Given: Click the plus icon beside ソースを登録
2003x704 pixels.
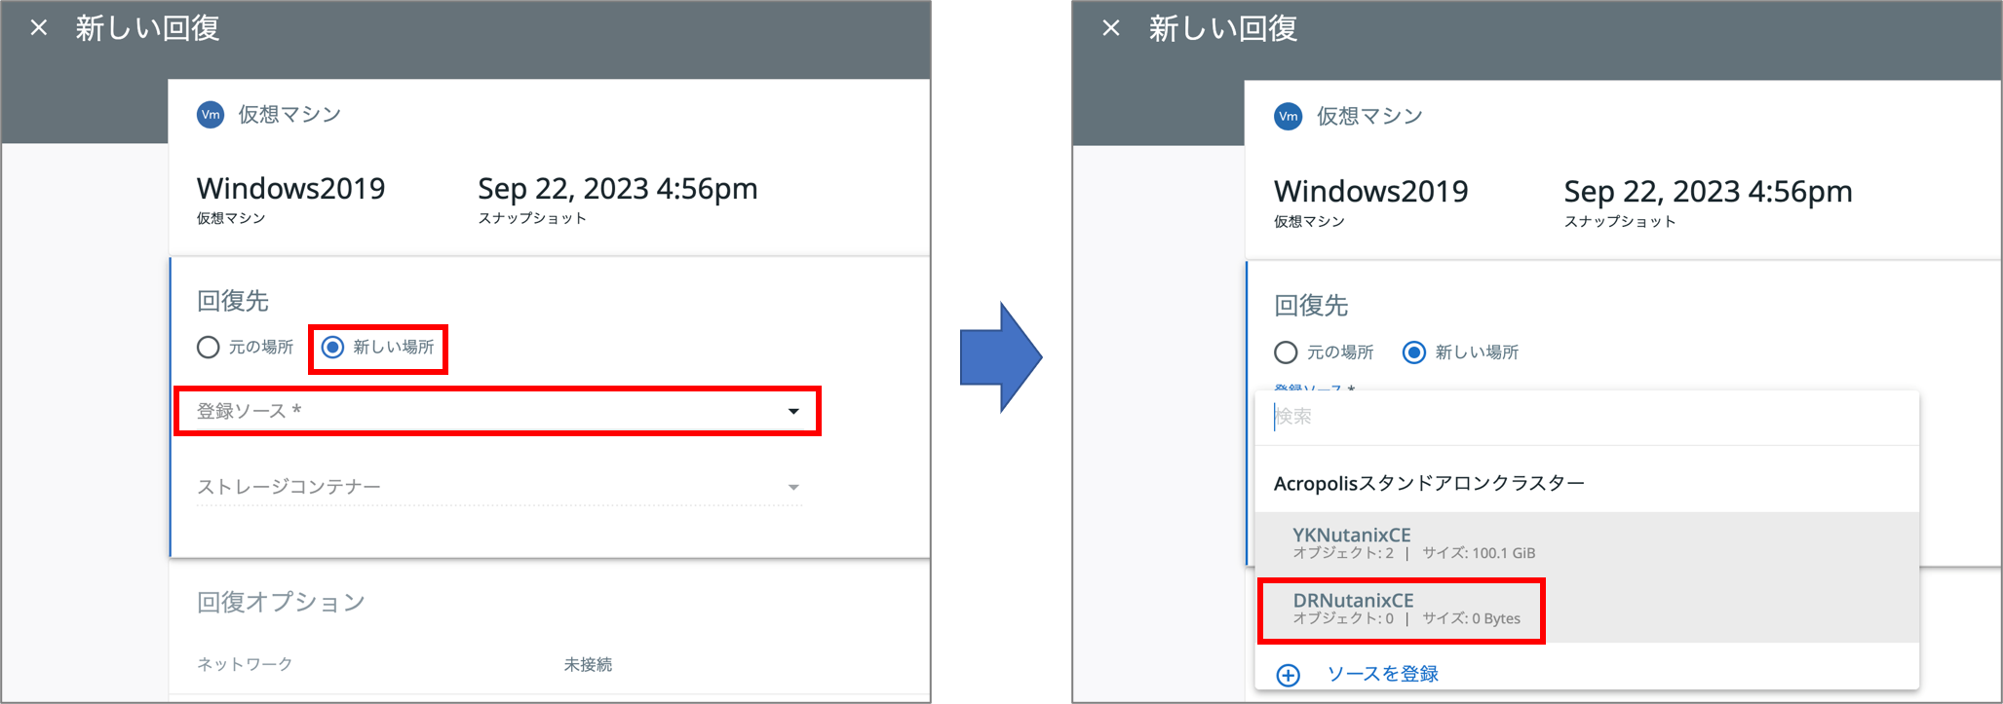Looking at the screenshot, I should (1289, 674).
